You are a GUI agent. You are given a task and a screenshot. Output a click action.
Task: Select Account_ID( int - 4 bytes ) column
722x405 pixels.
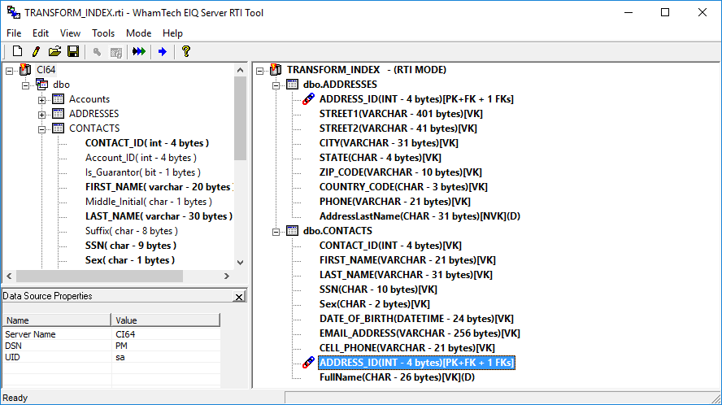pos(141,158)
